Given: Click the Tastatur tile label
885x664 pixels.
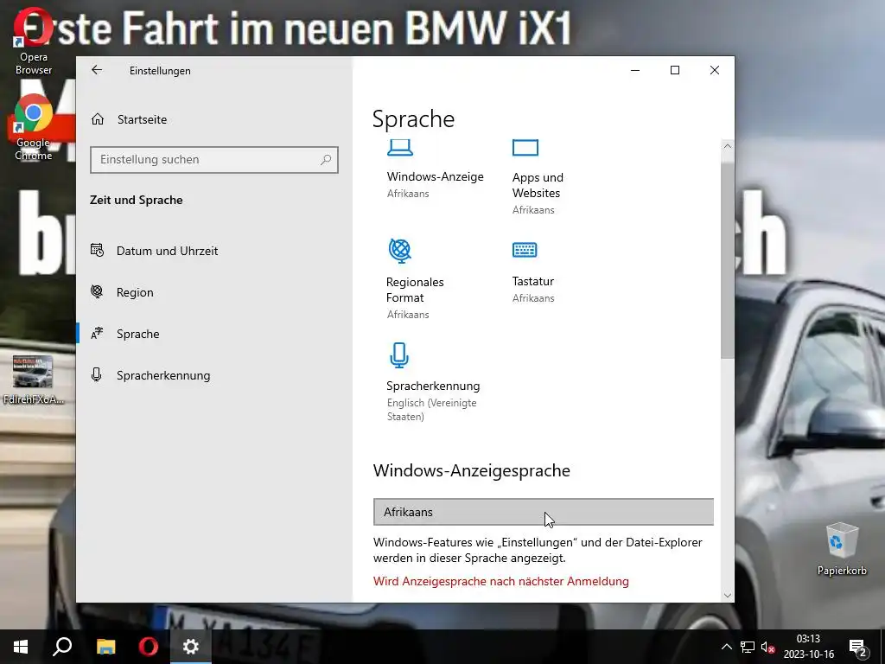Looking at the screenshot, I should [532, 281].
